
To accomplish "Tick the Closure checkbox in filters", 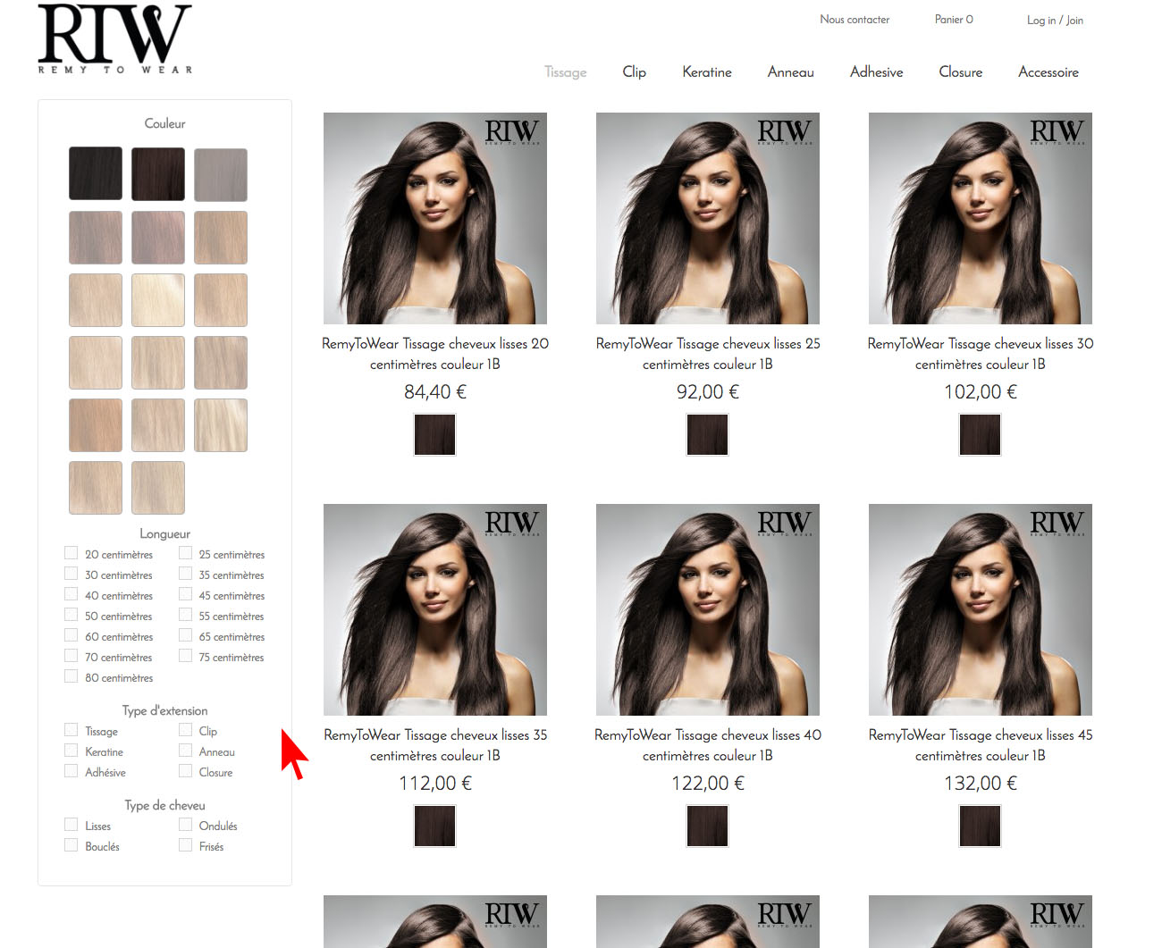I will tap(185, 771).
